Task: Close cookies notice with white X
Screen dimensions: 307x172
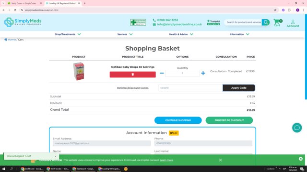Action: (220, 160)
